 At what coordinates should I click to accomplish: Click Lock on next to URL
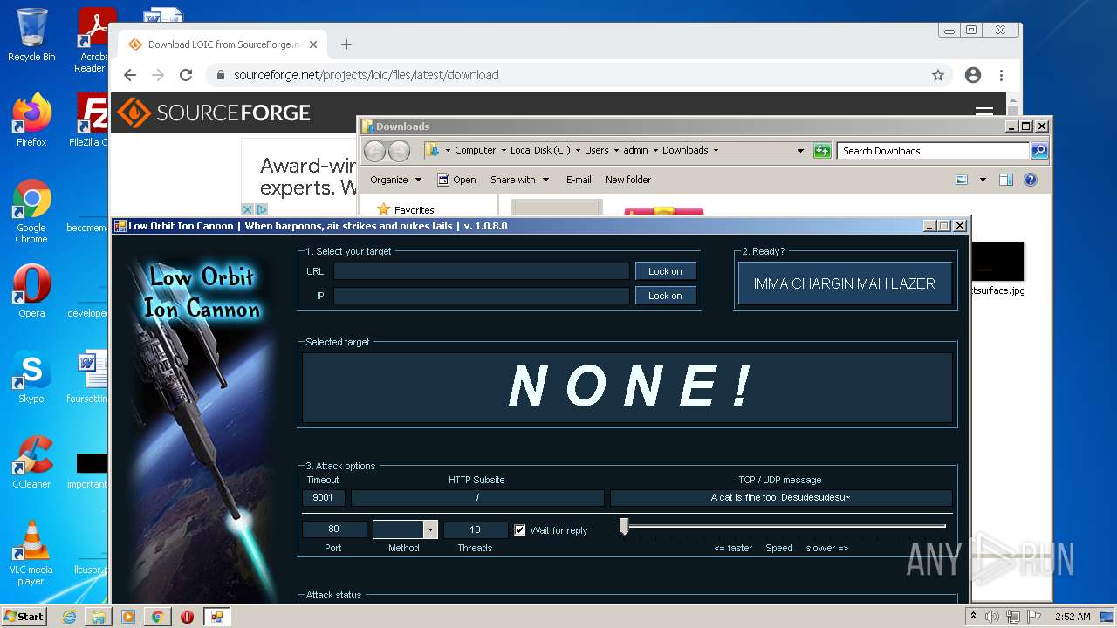pyautogui.click(x=665, y=271)
